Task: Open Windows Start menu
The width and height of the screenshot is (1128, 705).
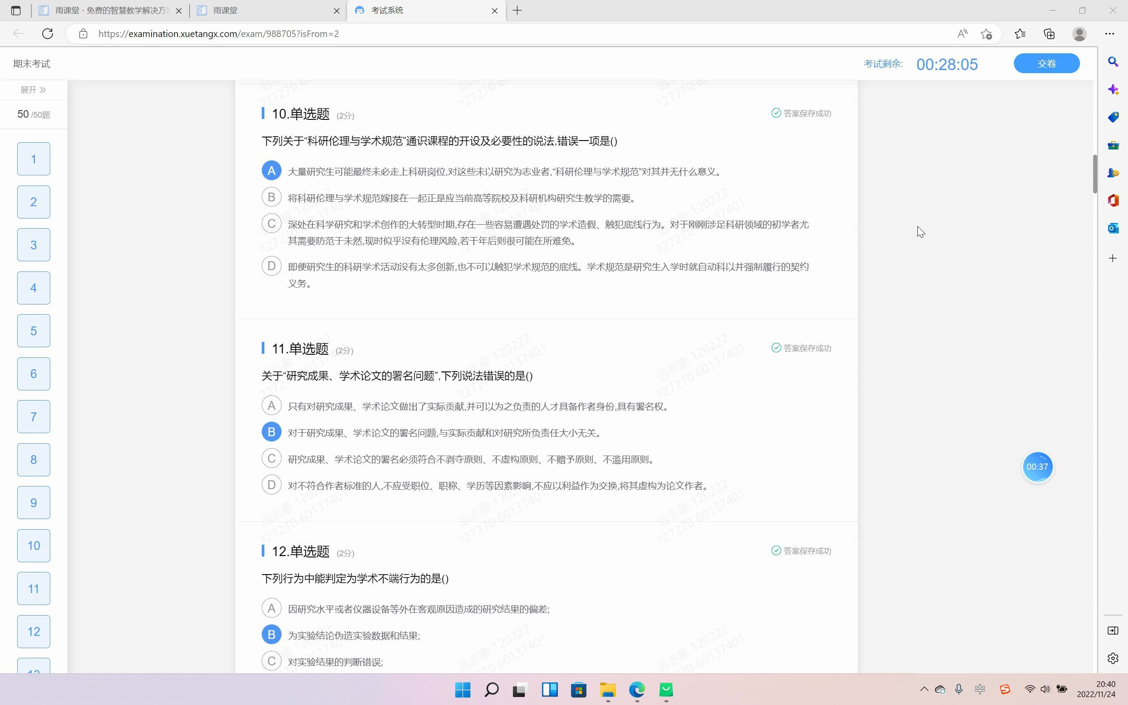Action: (463, 689)
